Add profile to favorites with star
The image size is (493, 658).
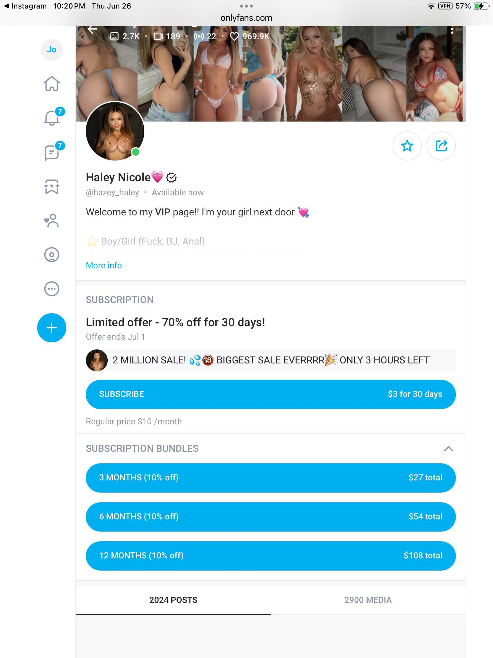tap(407, 146)
